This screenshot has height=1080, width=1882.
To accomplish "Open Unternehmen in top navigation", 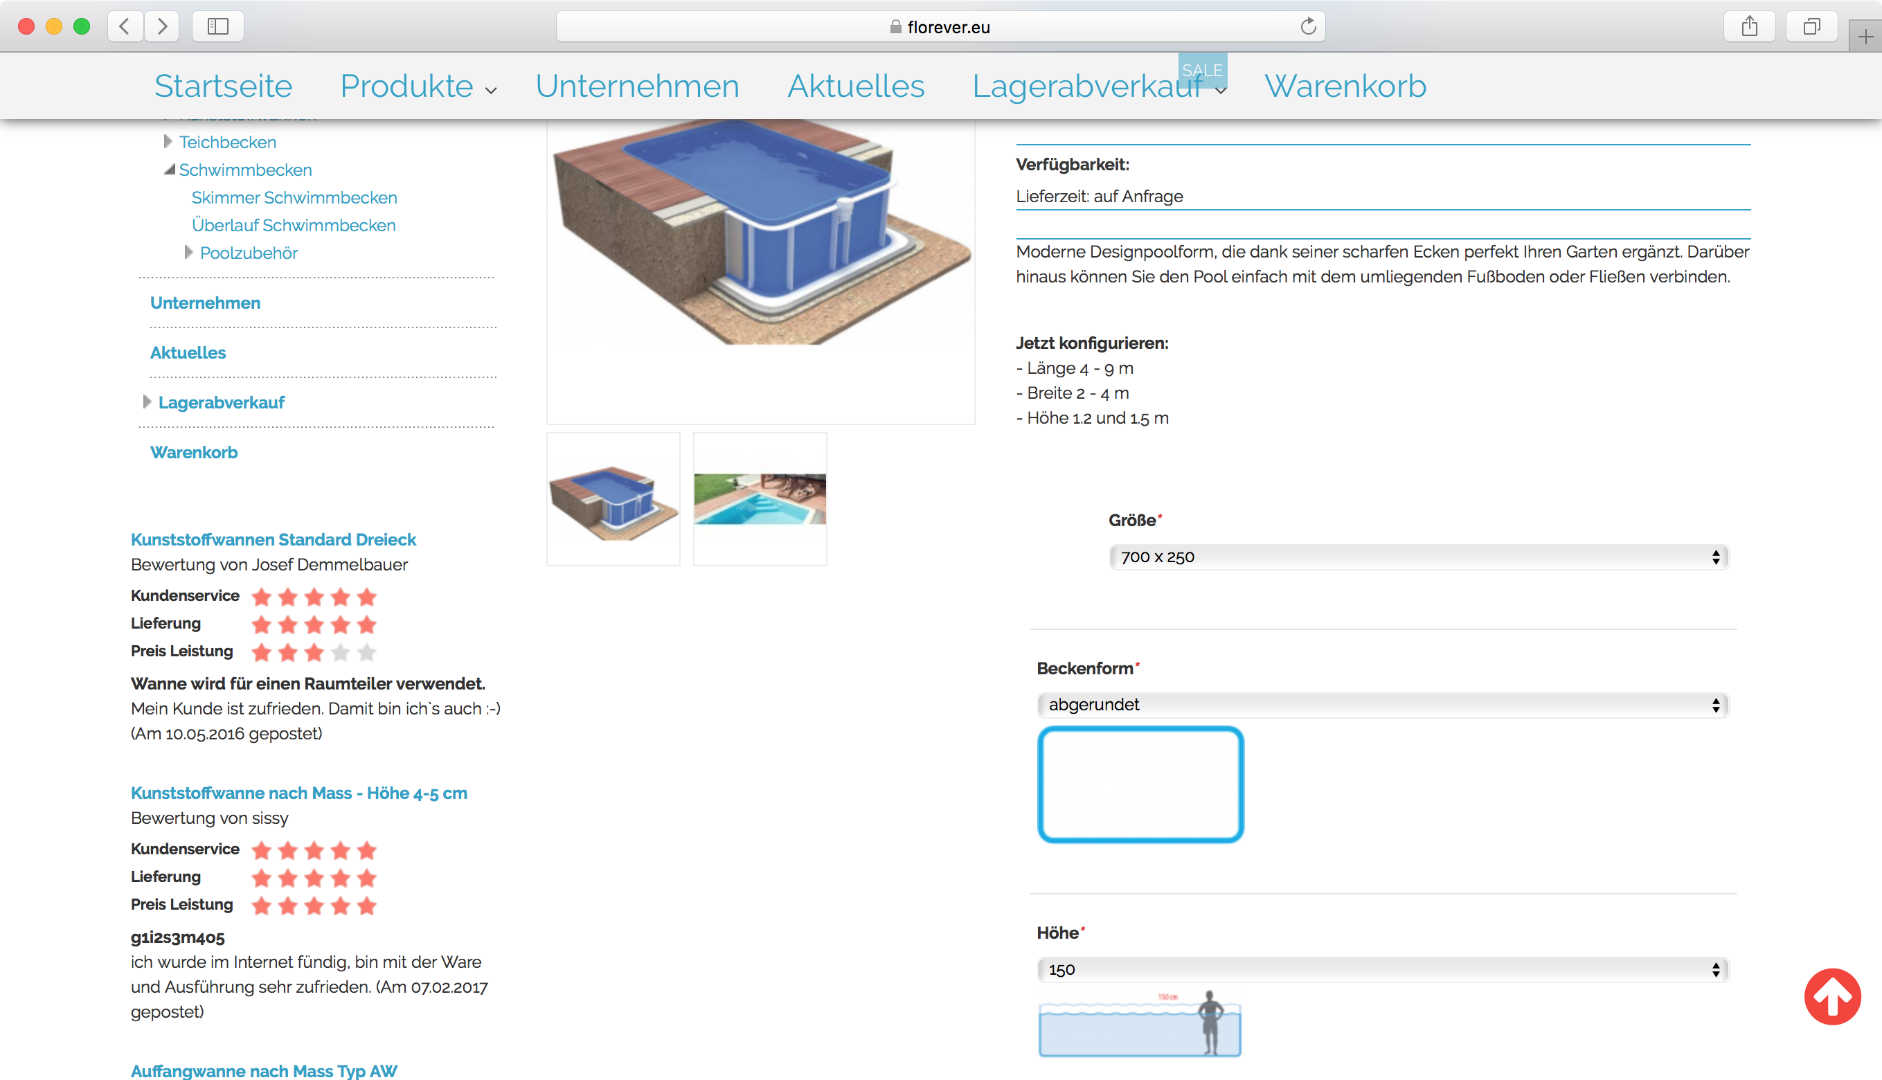I will tap(637, 86).
